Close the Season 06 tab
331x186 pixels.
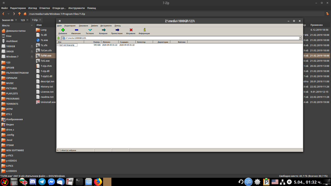pyautogui.click(x=16, y=20)
